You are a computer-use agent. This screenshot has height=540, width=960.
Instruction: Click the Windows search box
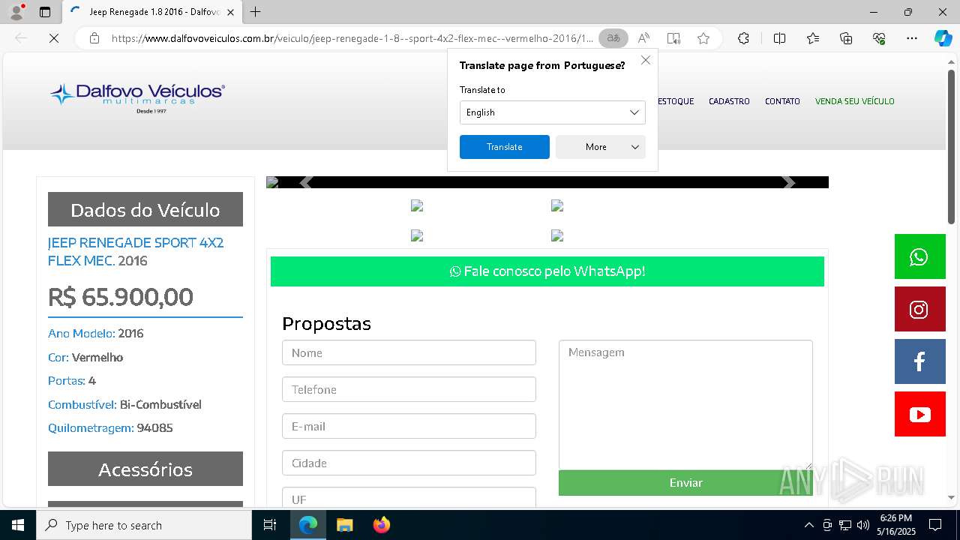[x=144, y=525]
